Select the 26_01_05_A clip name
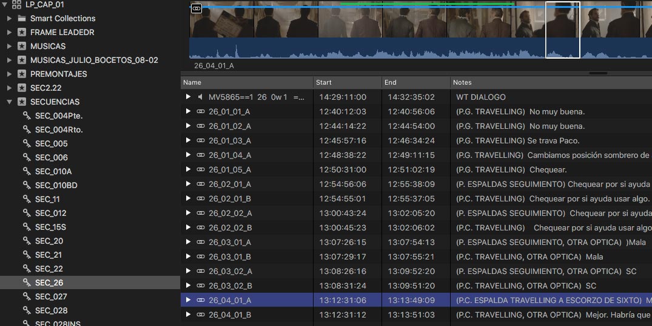The height and width of the screenshot is (326, 652). click(x=229, y=169)
